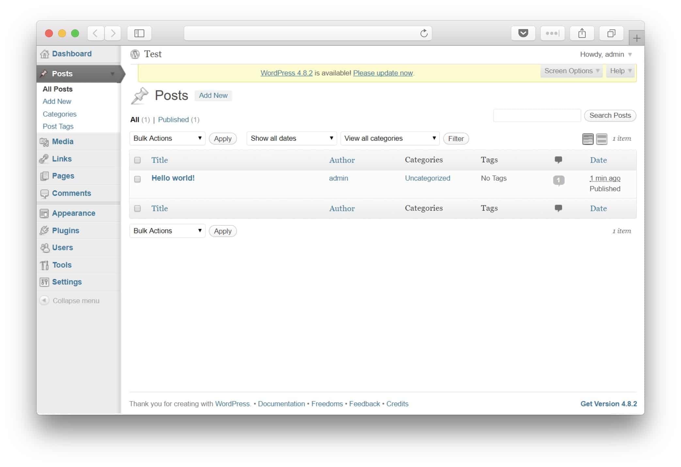
Task: Click the Pocket save icon in the browser toolbar
Action: coord(523,33)
